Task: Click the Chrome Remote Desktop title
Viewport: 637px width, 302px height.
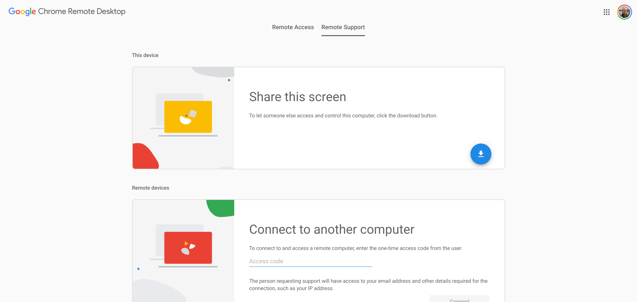Action: pyautogui.click(x=82, y=11)
